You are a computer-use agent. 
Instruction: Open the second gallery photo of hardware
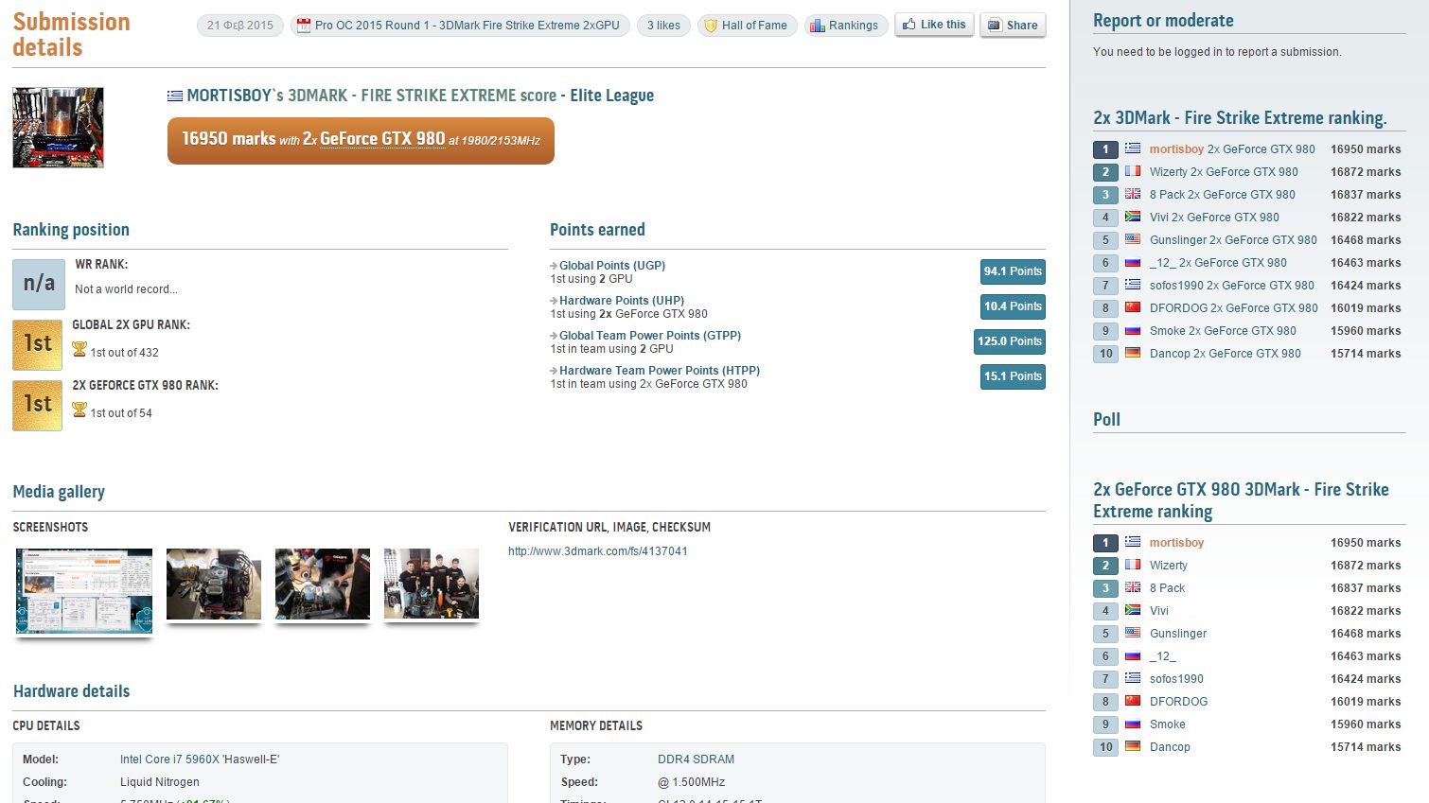(x=214, y=585)
